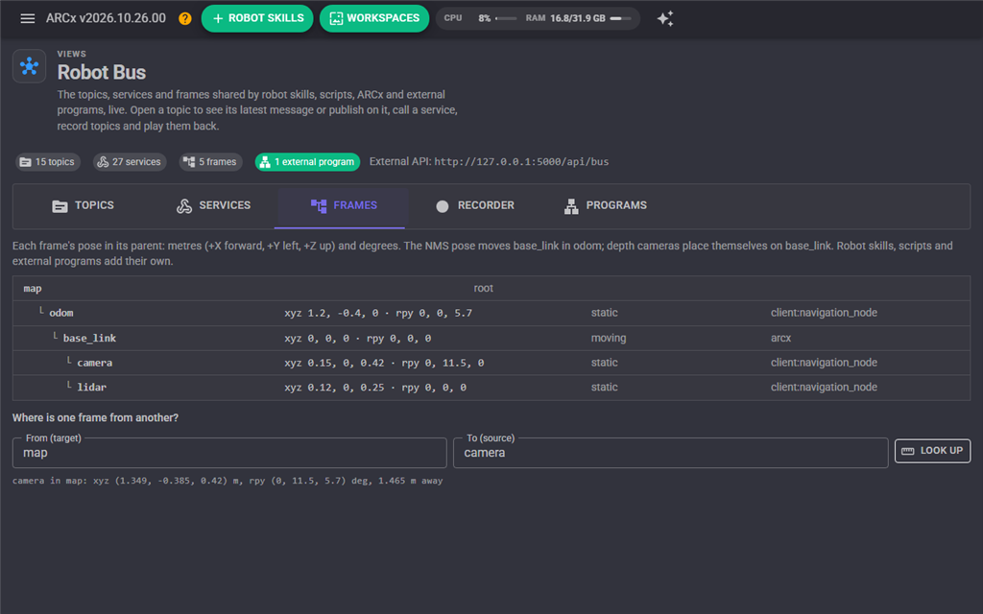This screenshot has height=614, width=983.
Task: Open the AI sparkle assistant icon
Action: (665, 18)
